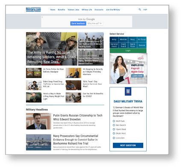Select the Army service tile
This screenshot has height=168, width=183.
click(x=114, y=40)
